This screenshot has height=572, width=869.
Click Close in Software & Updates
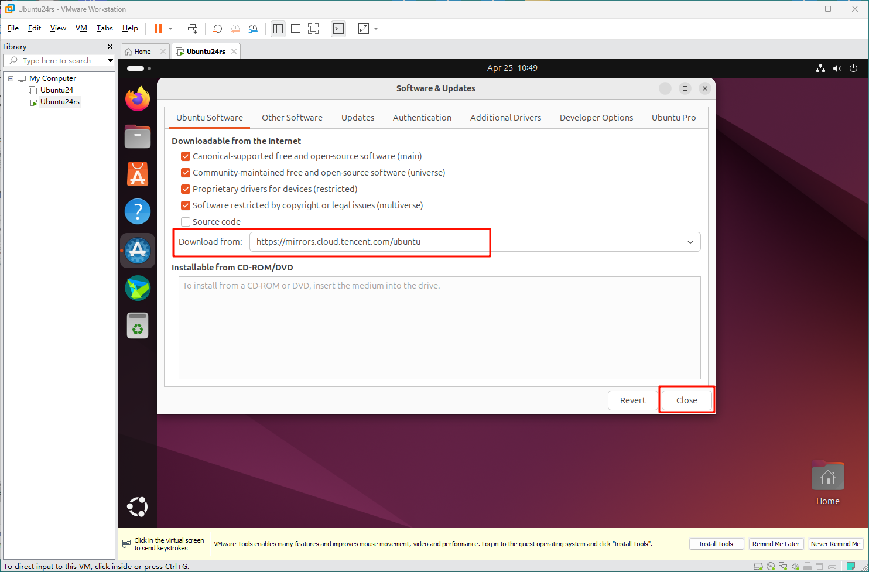pyautogui.click(x=687, y=400)
